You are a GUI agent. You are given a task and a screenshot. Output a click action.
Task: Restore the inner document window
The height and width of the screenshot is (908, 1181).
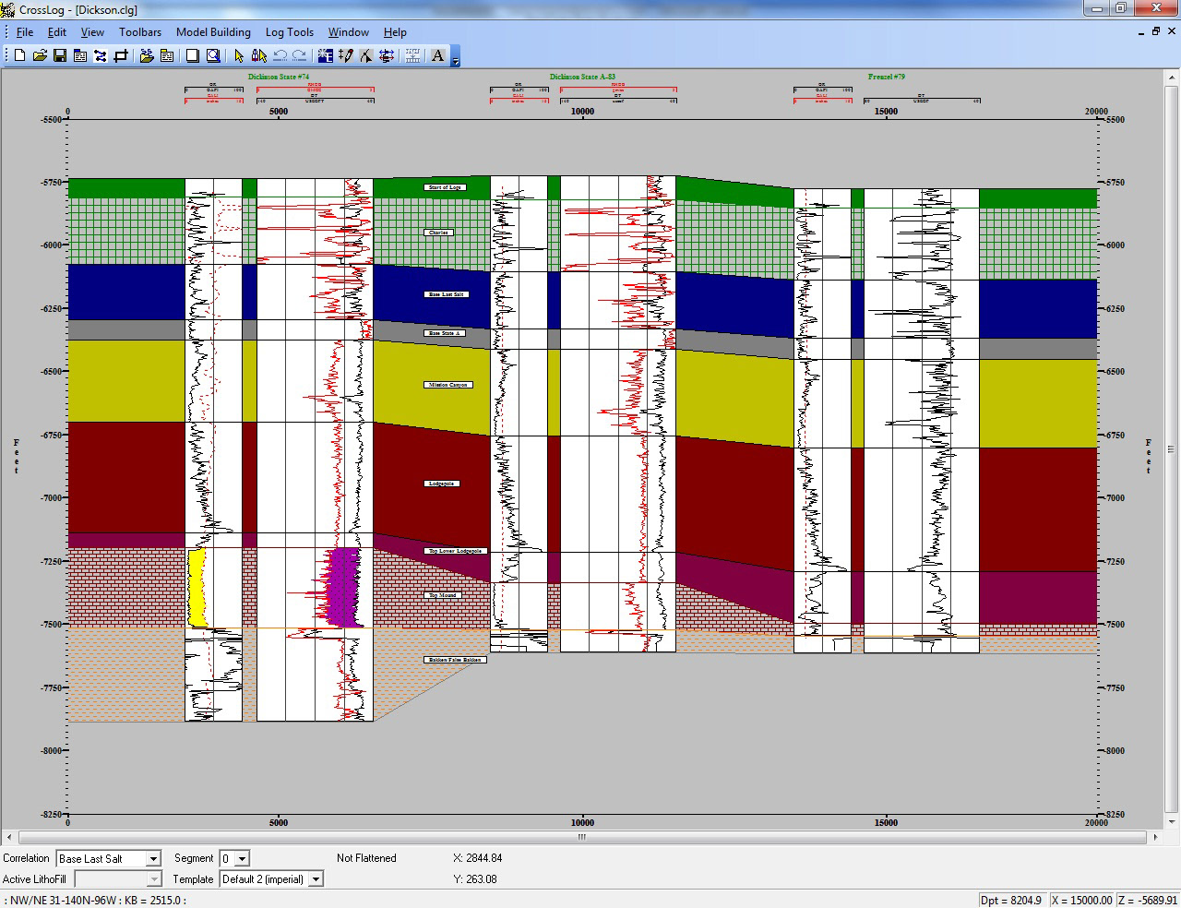(1156, 31)
